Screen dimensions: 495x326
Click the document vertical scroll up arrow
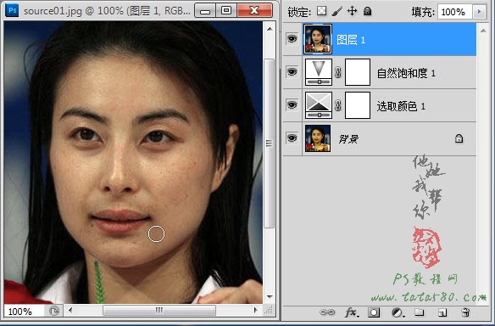point(270,29)
